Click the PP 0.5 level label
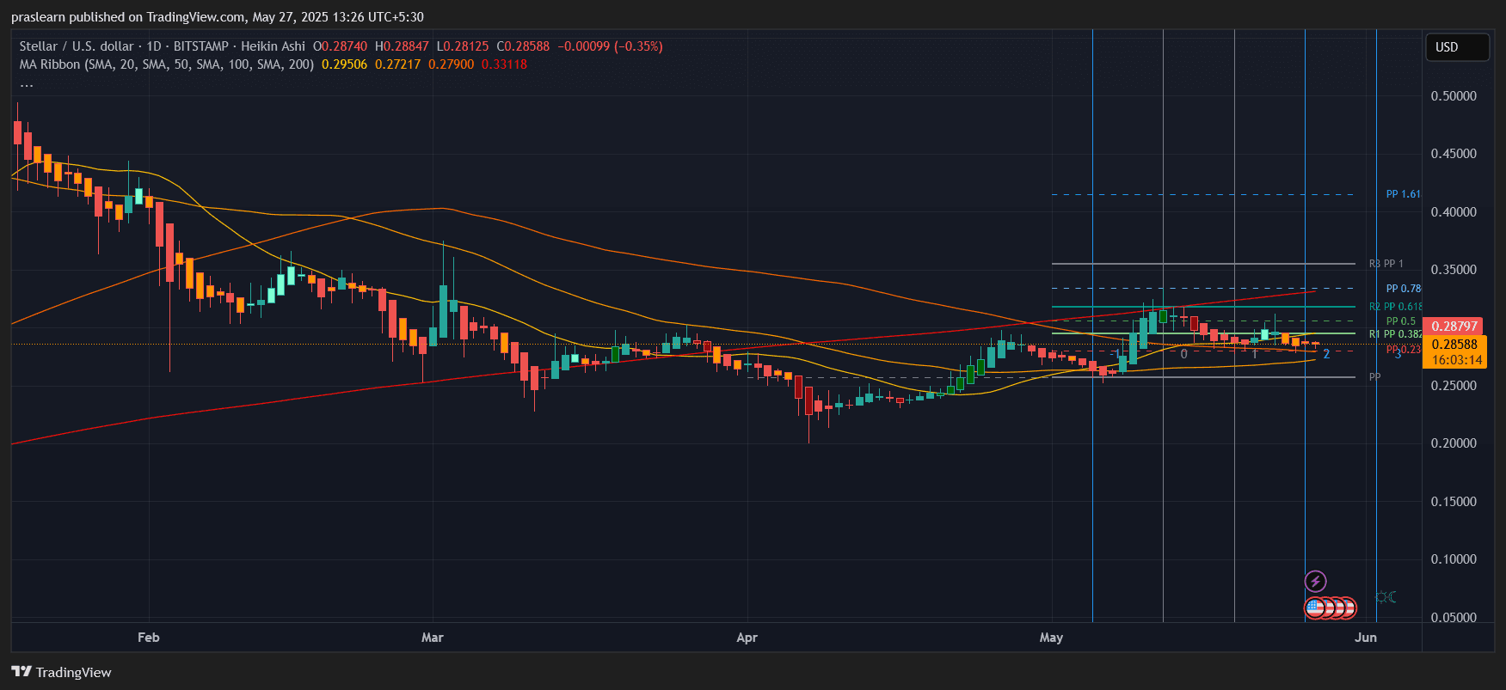This screenshot has width=1506, height=690. (1400, 321)
